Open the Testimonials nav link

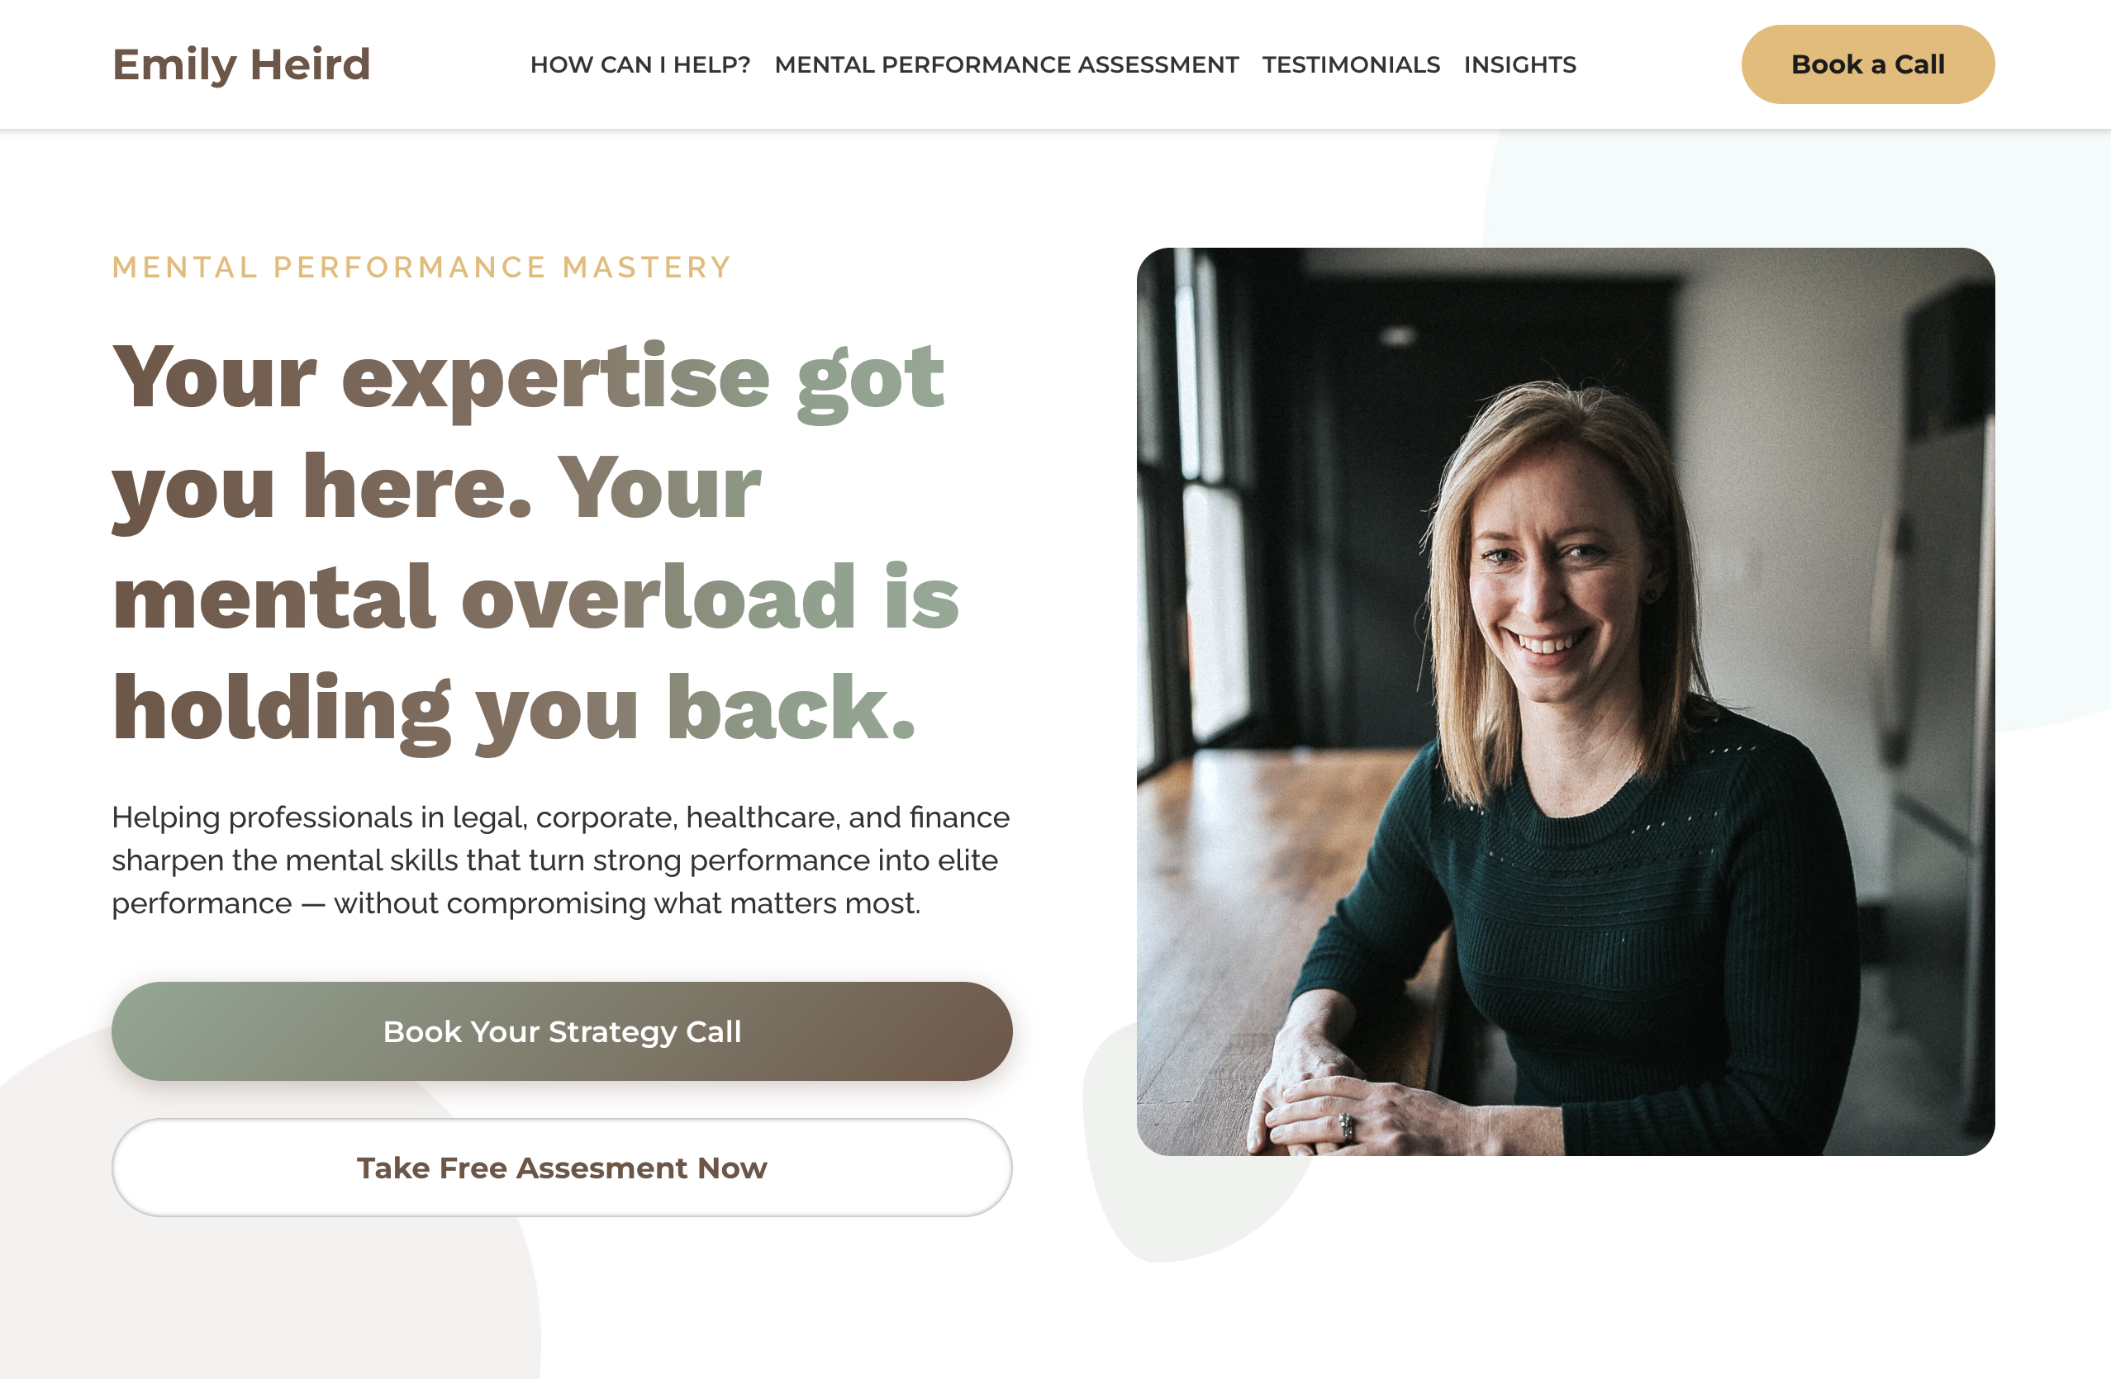click(1351, 64)
